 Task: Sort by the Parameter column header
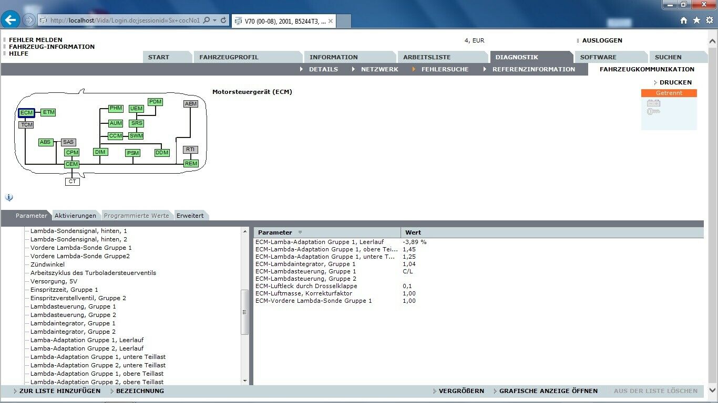(275, 232)
